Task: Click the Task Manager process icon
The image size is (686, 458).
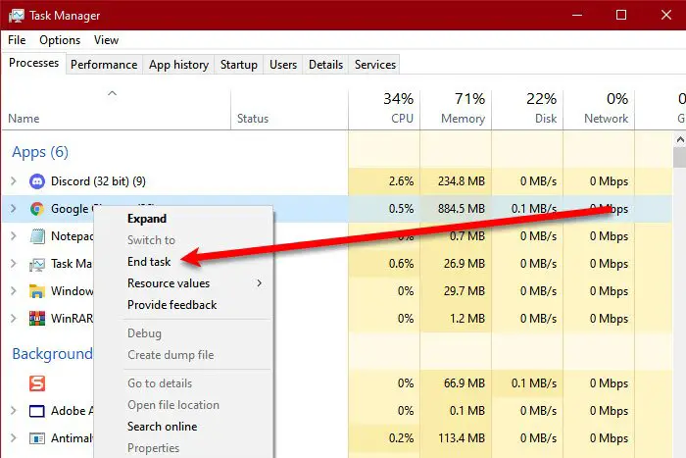Action: point(37,264)
